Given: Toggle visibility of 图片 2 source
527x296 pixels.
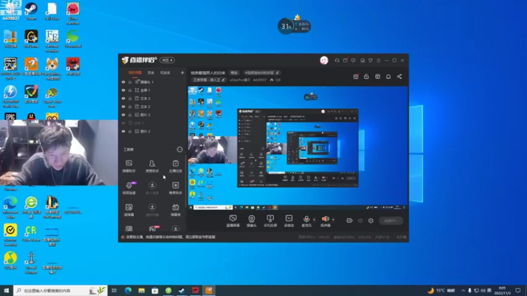Looking at the screenshot, I should coord(123,131).
